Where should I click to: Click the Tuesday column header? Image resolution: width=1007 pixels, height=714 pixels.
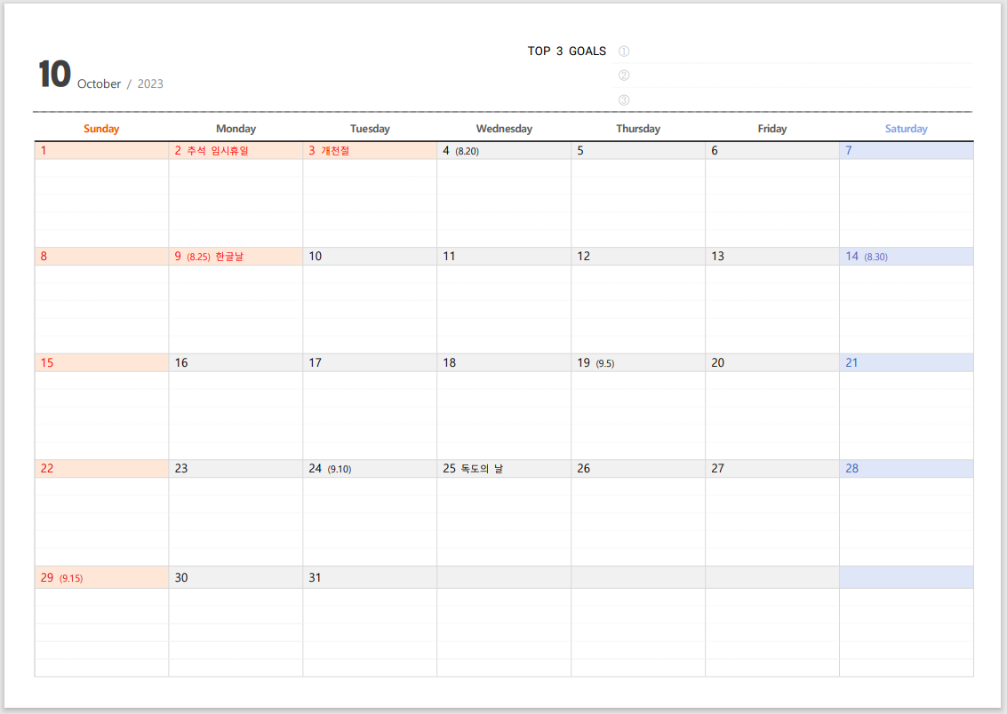pos(370,128)
